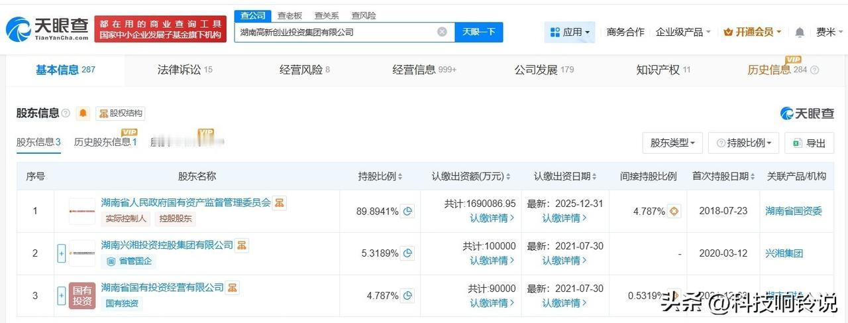Viewport: 848px width, 323px height.
Task: Click the indirect holding icon next to 4.787% in row 1
Action: (x=674, y=212)
